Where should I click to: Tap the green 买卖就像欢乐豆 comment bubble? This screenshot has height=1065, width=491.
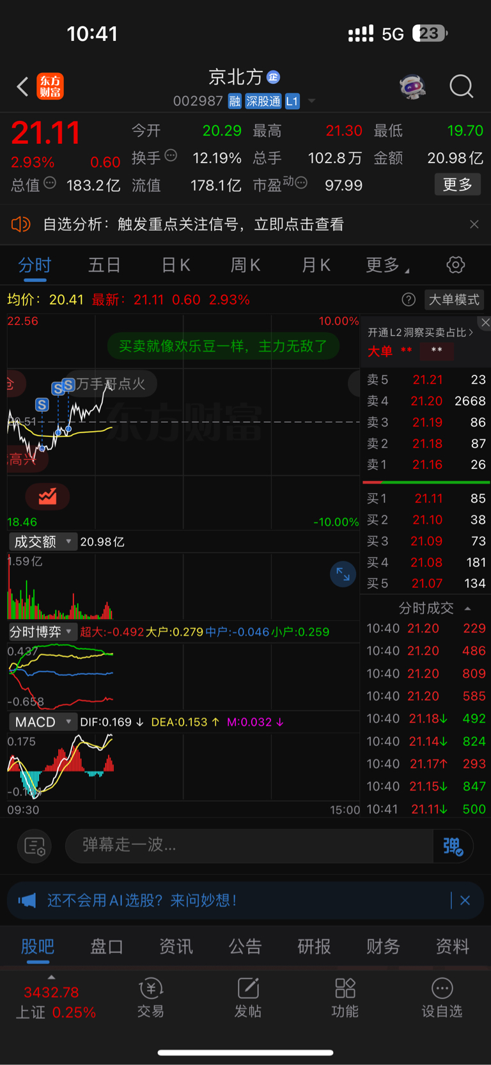223,347
